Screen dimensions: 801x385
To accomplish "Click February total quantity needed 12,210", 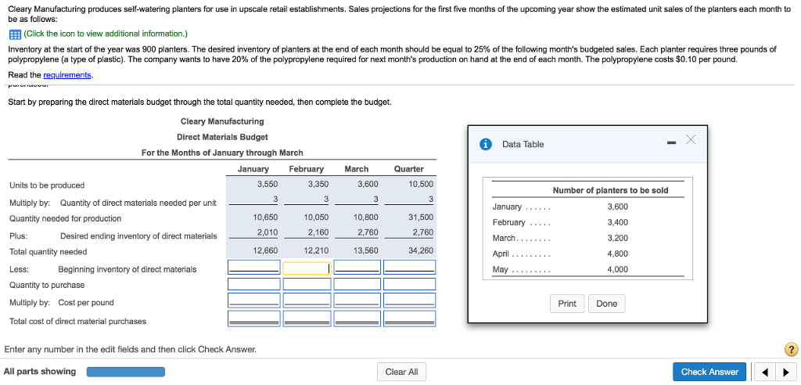I will tap(316, 250).
